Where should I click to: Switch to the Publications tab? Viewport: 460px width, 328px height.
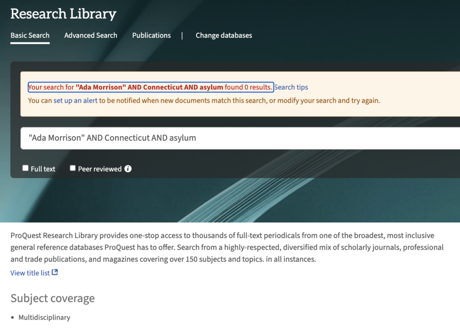click(x=151, y=35)
